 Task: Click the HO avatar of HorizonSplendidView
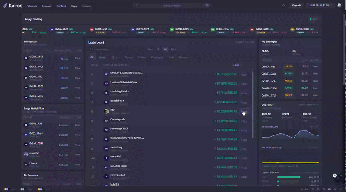coord(106,83)
